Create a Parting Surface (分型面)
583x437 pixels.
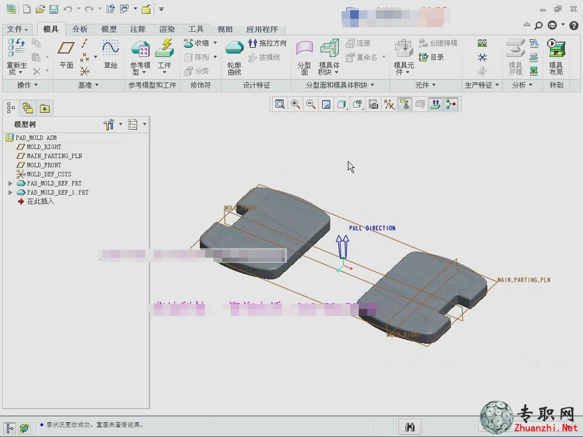tap(304, 57)
